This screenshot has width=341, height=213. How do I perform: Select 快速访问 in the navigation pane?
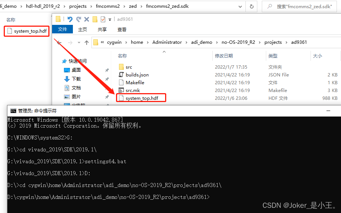tap(78, 61)
